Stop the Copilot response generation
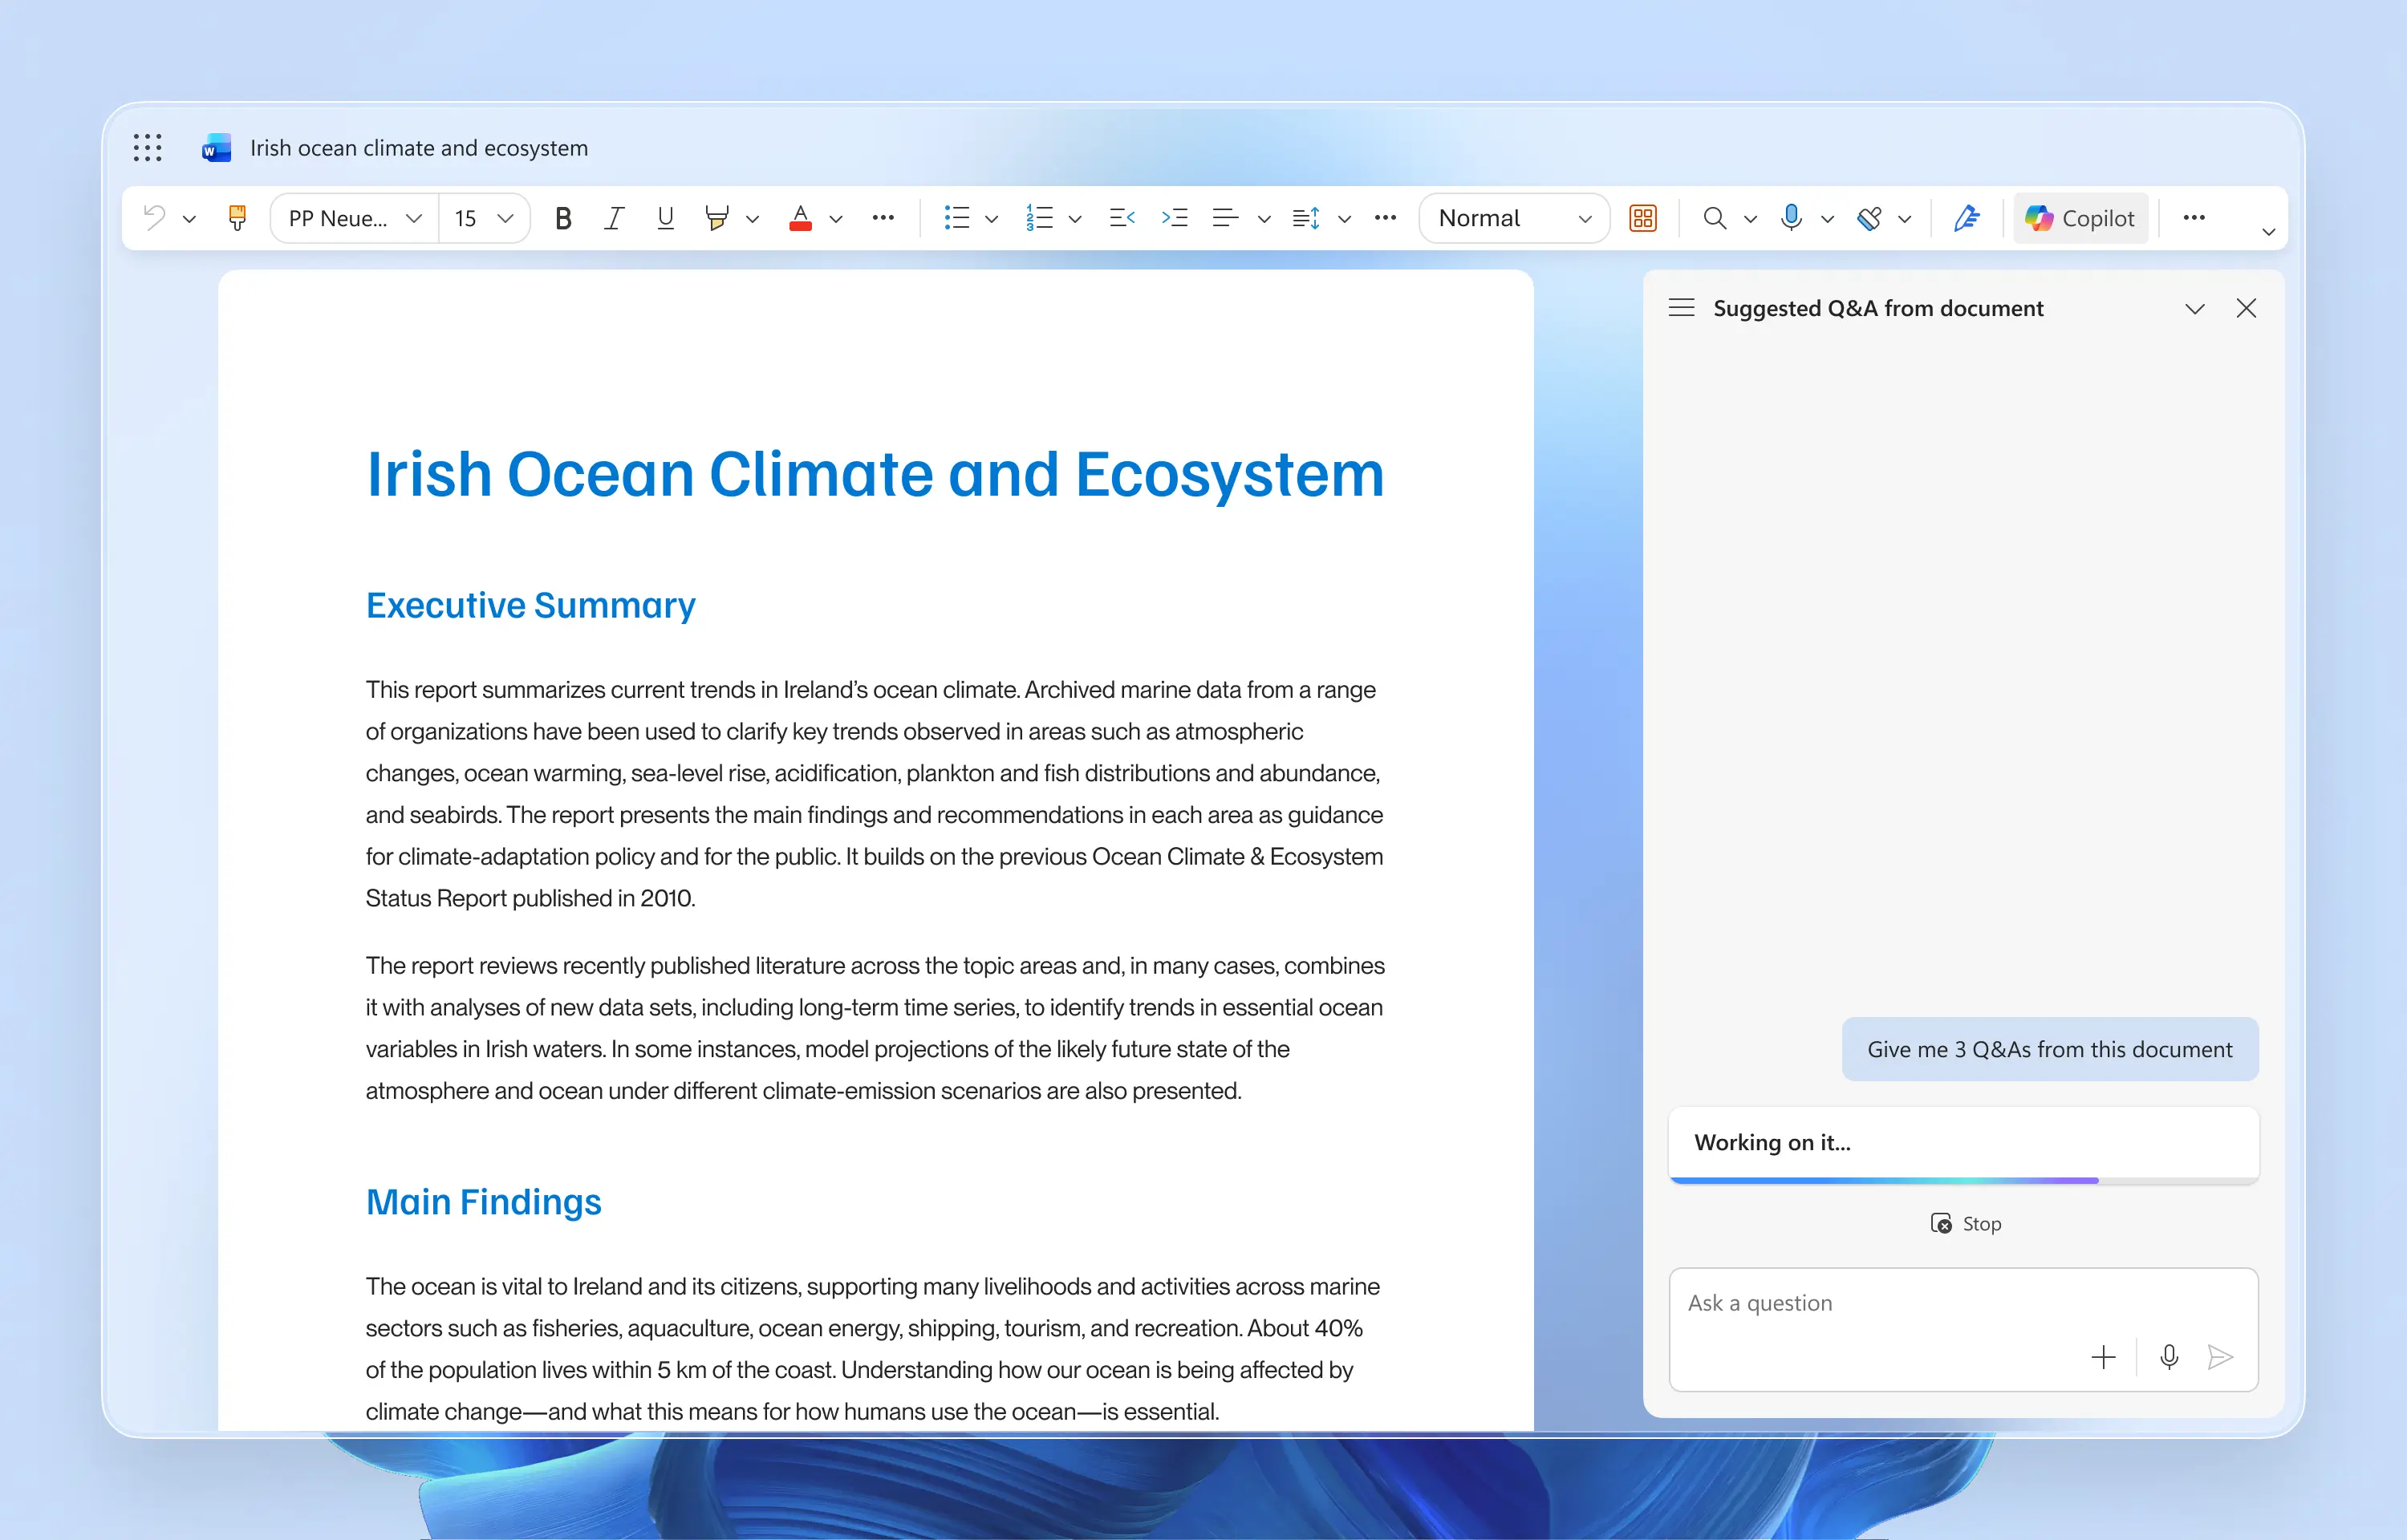This screenshot has width=2407, height=1540. 1965,1223
